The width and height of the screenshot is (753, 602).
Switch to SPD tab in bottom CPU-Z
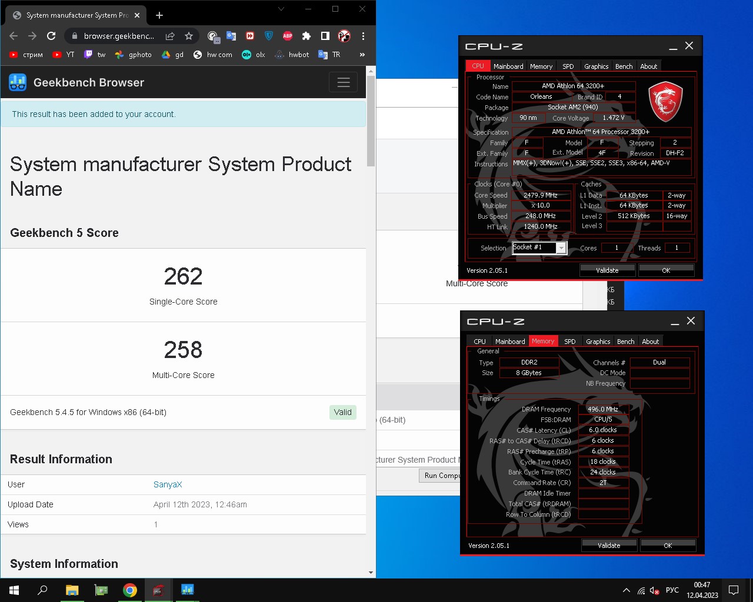click(x=570, y=342)
